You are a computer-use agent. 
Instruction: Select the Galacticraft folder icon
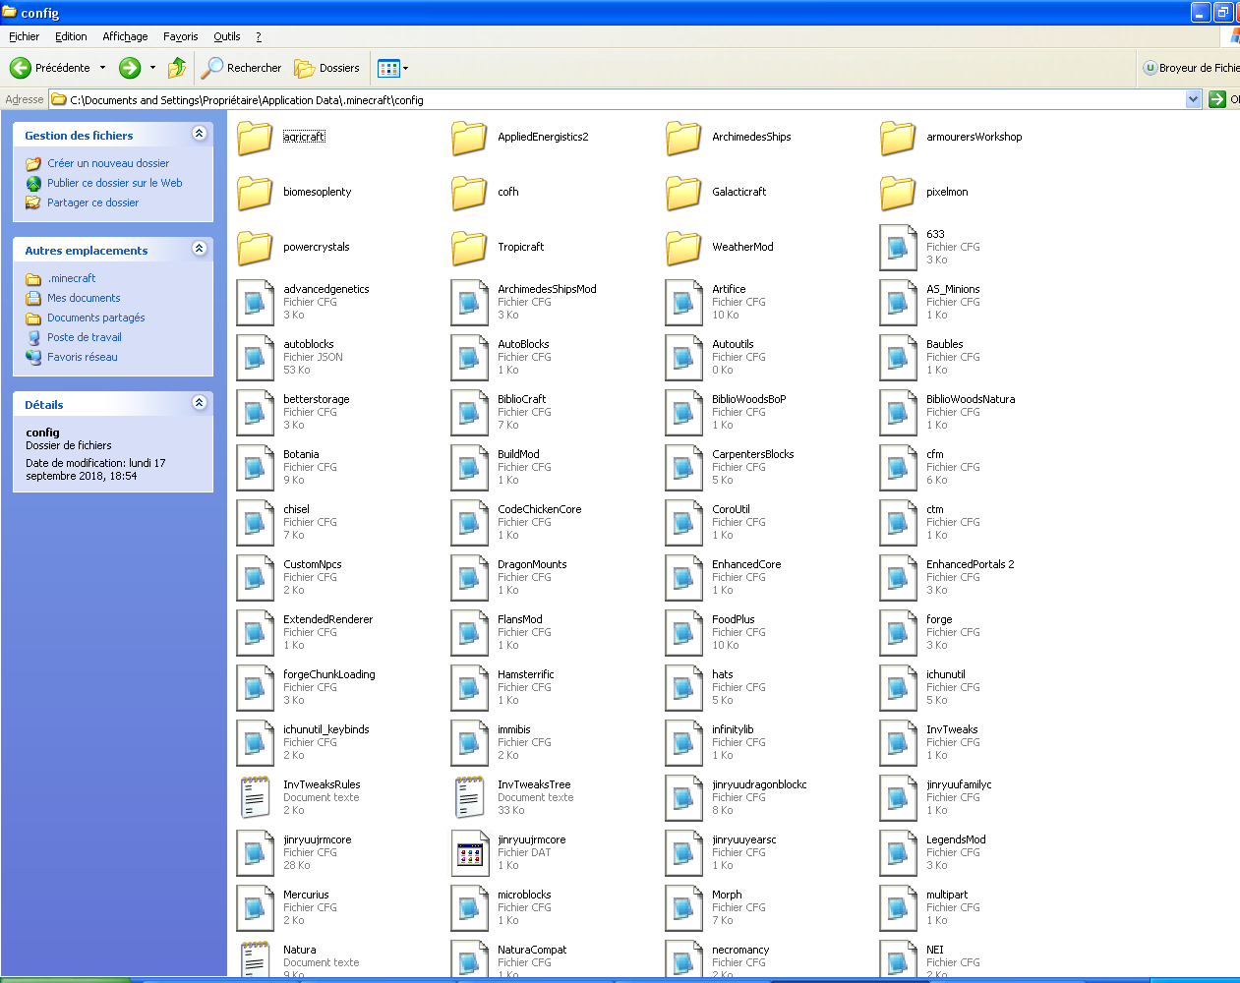pos(683,193)
